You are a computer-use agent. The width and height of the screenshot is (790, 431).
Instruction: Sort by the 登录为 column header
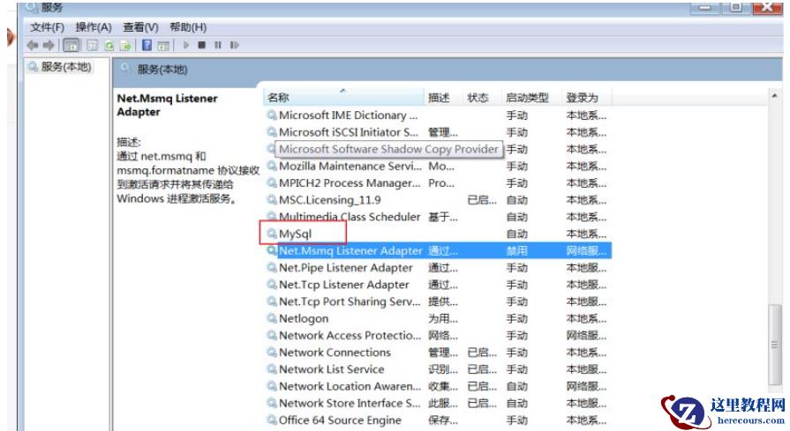tap(586, 98)
